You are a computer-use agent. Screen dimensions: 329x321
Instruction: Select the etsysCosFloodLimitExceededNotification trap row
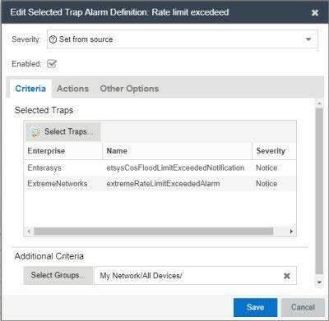160,167
